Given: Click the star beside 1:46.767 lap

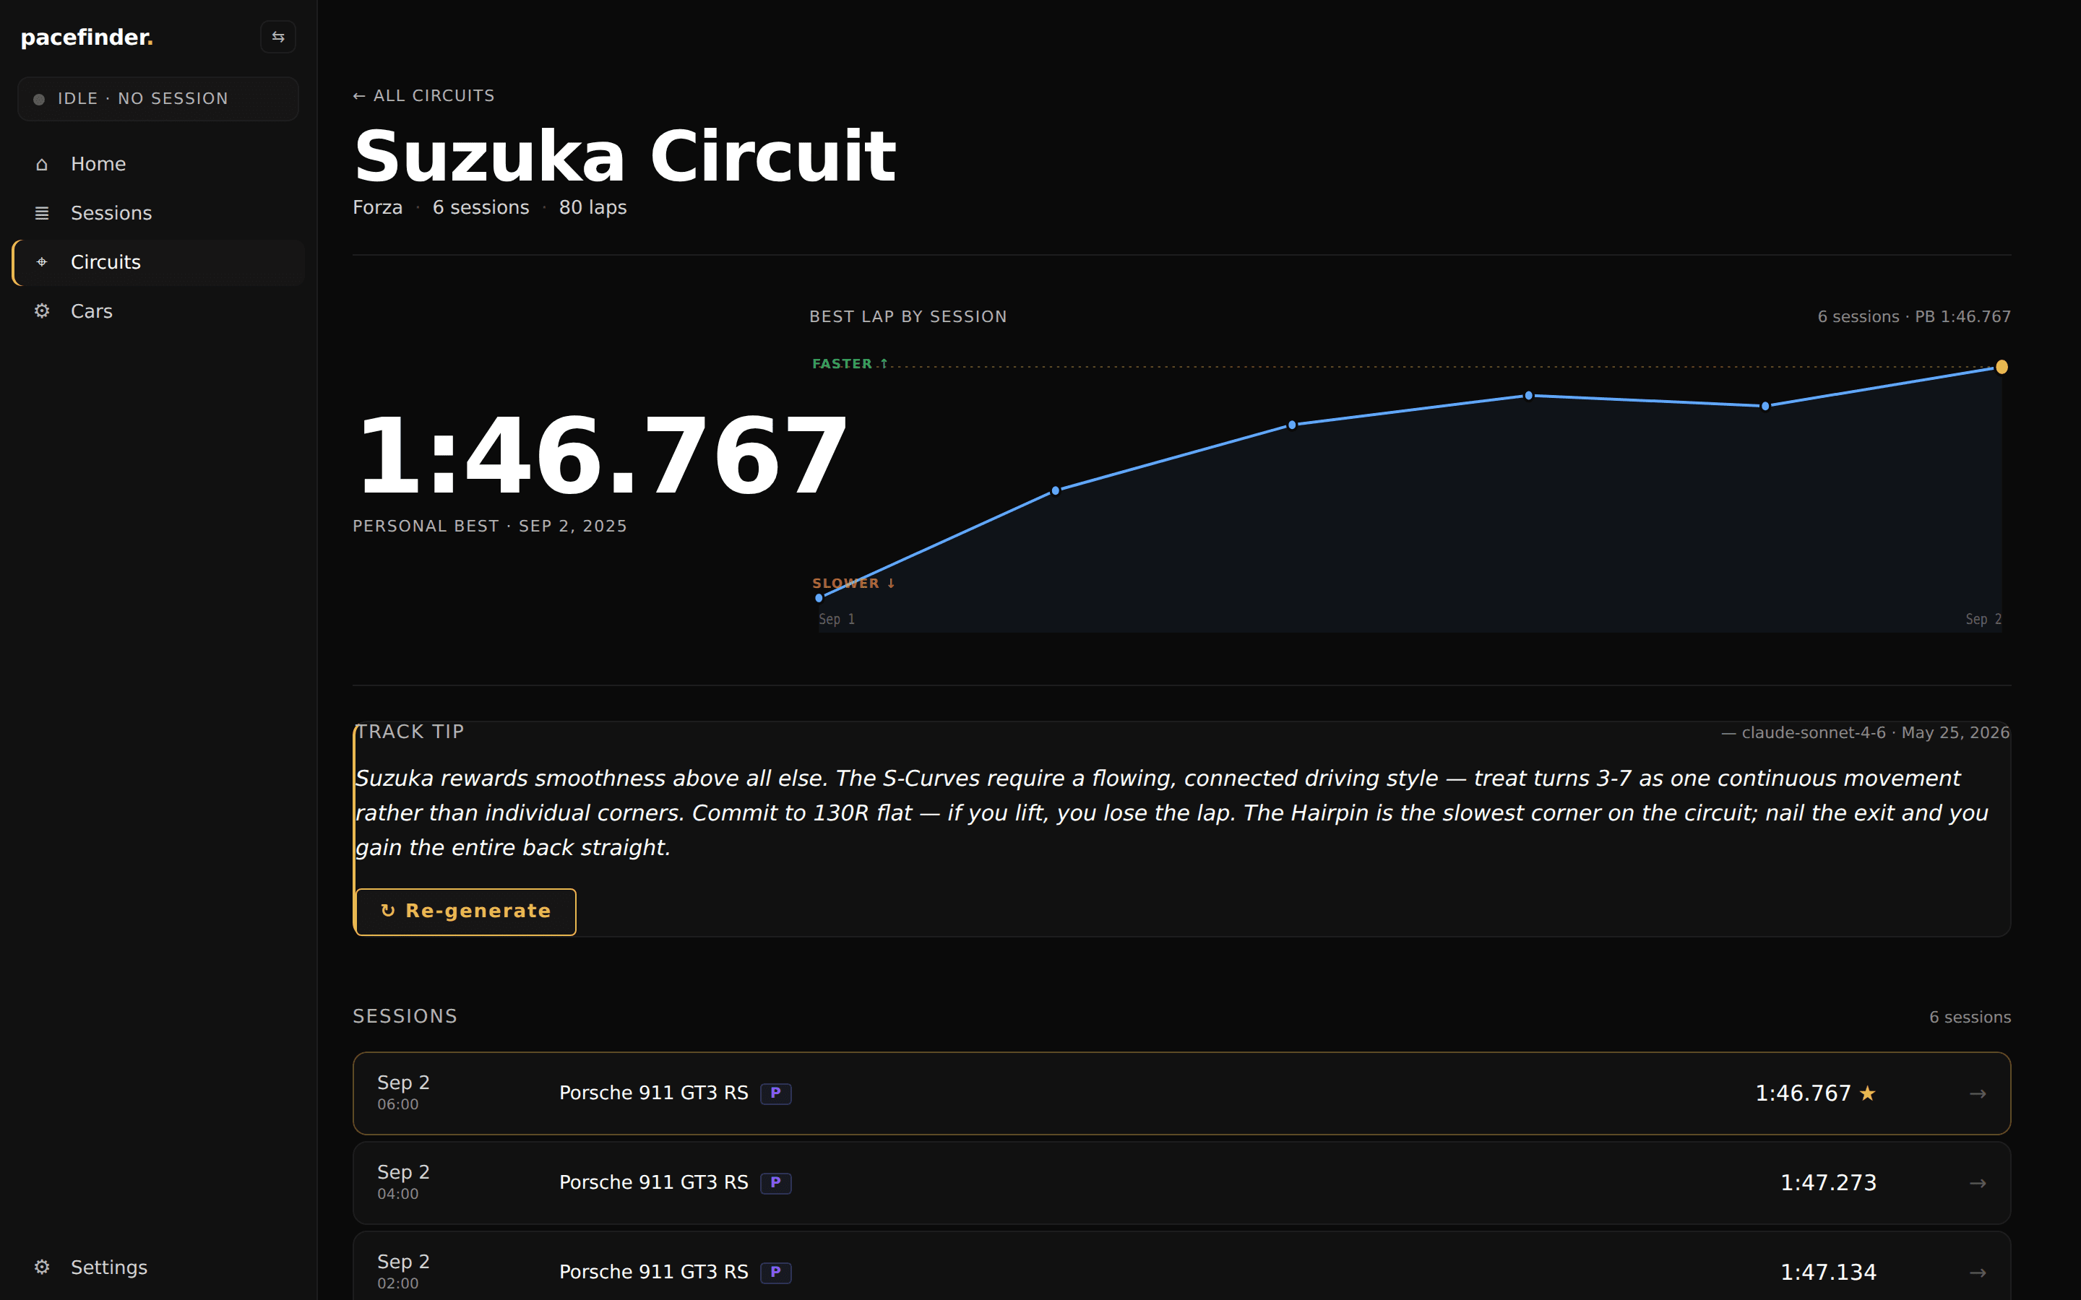Looking at the screenshot, I should [x=1867, y=1093].
